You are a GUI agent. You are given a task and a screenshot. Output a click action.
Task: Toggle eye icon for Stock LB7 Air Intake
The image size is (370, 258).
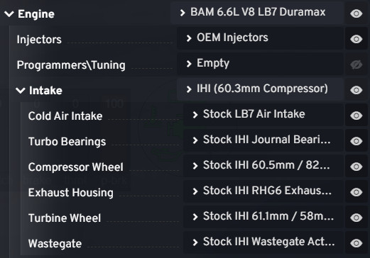[x=357, y=116]
